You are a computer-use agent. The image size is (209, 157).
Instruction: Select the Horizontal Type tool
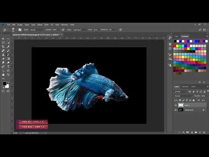coord(8,67)
